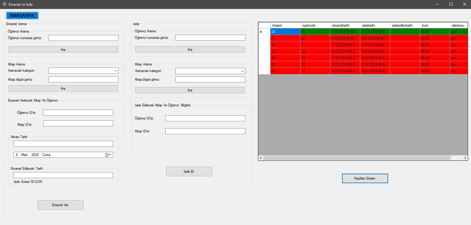Click Ara under İade Öğrenci Arama
The width and height of the screenshot is (471, 225).
tap(190, 50)
